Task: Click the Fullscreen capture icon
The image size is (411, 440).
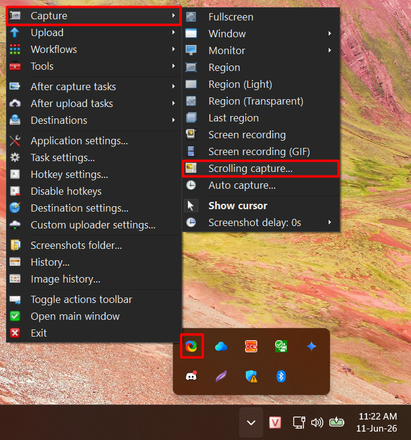Action: pos(191,17)
